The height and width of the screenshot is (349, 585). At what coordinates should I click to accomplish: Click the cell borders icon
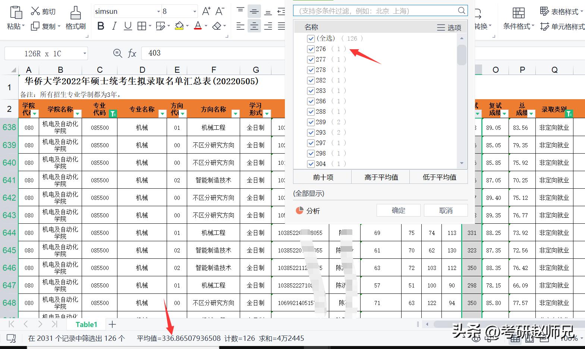point(142,26)
